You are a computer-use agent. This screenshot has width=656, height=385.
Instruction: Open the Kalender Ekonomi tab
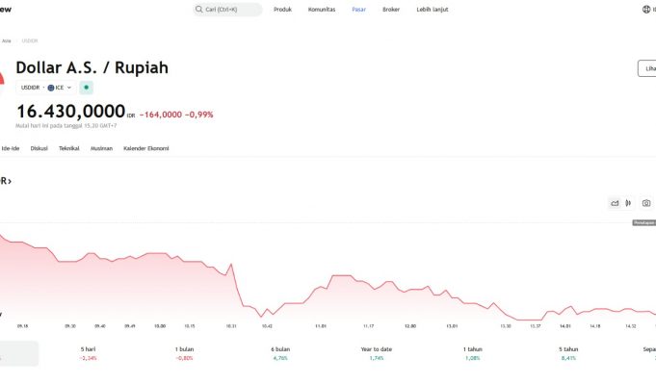coord(146,148)
